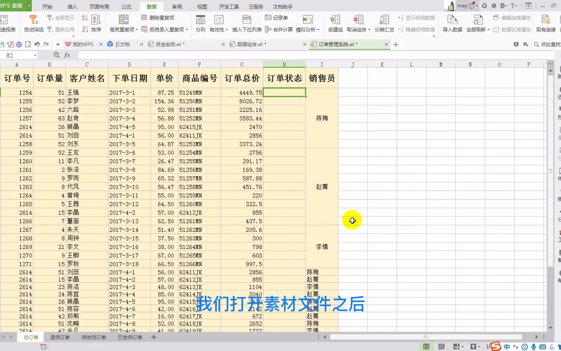
Task: Open the Name Box dropdown arrow
Action: pyautogui.click(x=36, y=55)
